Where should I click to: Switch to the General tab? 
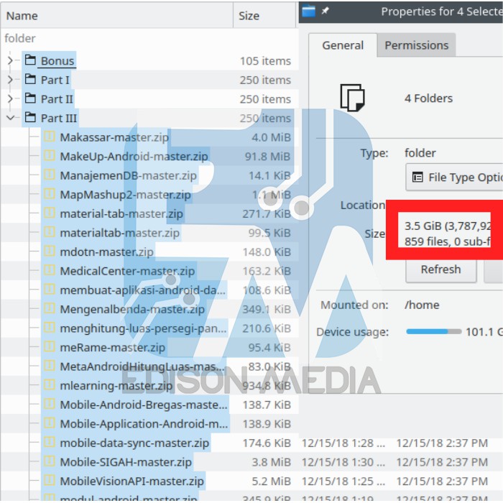[x=343, y=45]
